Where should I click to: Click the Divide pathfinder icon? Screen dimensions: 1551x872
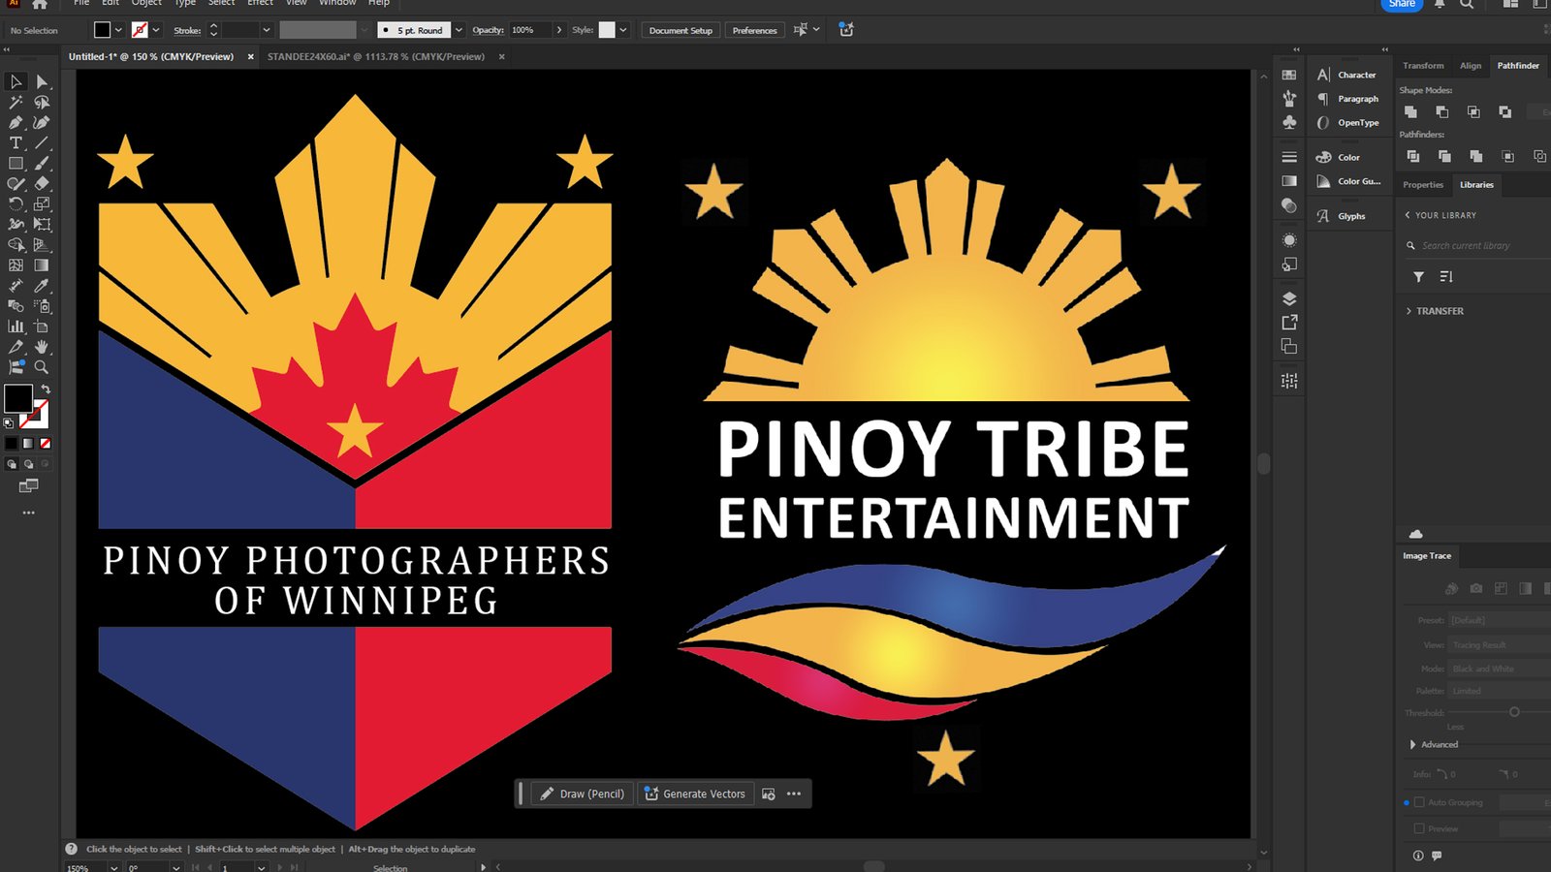coord(1412,156)
